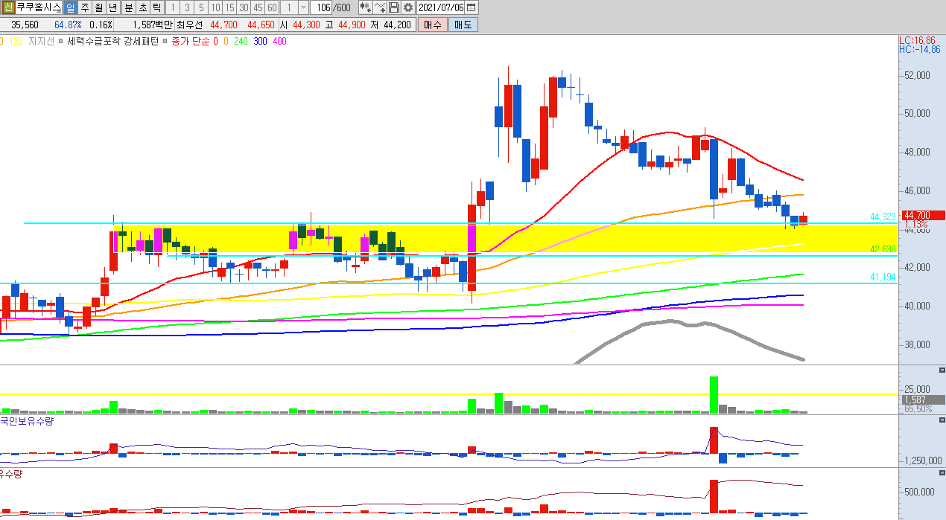Choose the 15 interval preset button
The width and height of the screenshot is (946, 520).
tap(229, 7)
